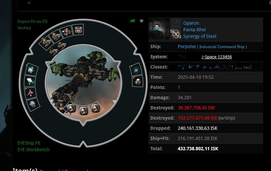
Task: Toggle the favorite star icon
Action: 141,21
